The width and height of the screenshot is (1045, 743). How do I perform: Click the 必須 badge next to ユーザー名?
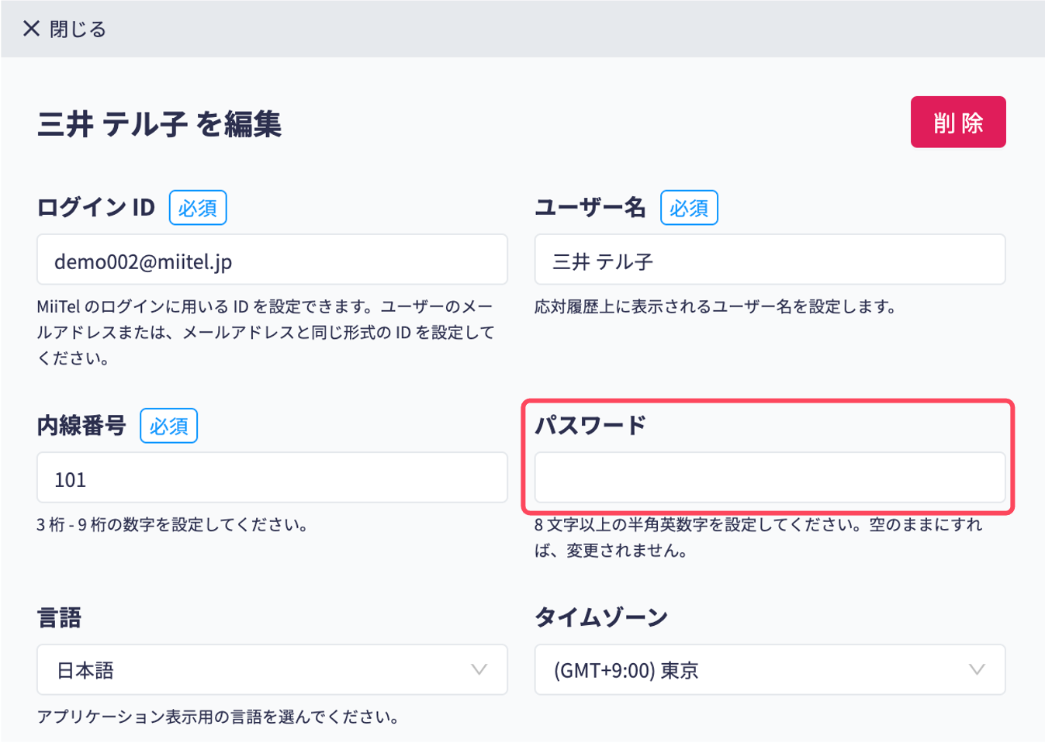pyautogui.click(x=689, y=208)
